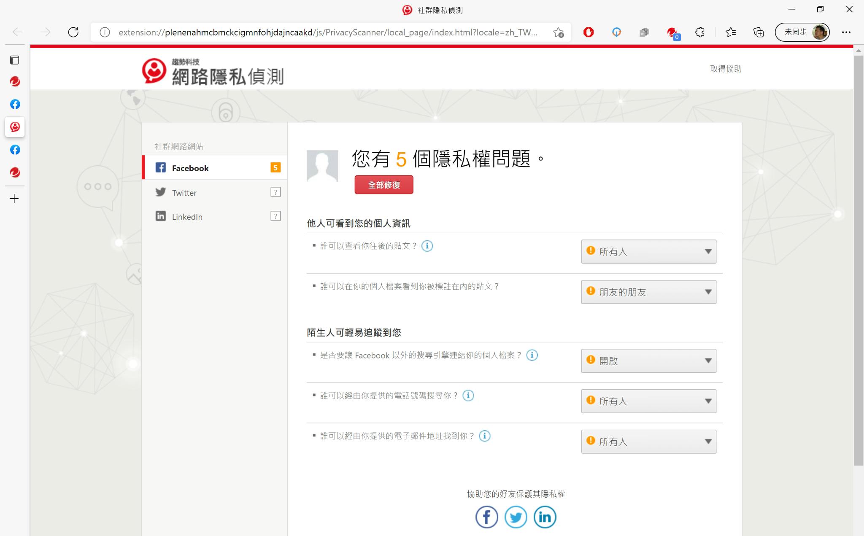Share via Facebook circle icon at bottom
The height and width of the screenshot is (536, 864).
coord(487,517)
